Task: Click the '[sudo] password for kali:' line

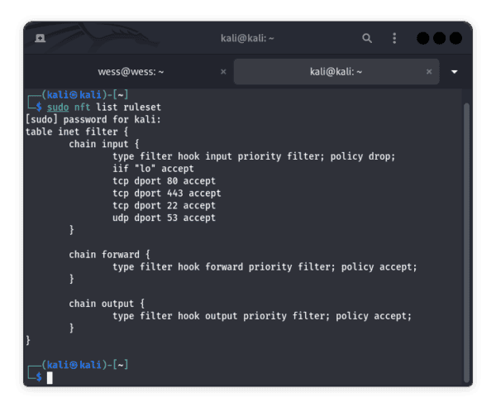Action: (81, 119)
